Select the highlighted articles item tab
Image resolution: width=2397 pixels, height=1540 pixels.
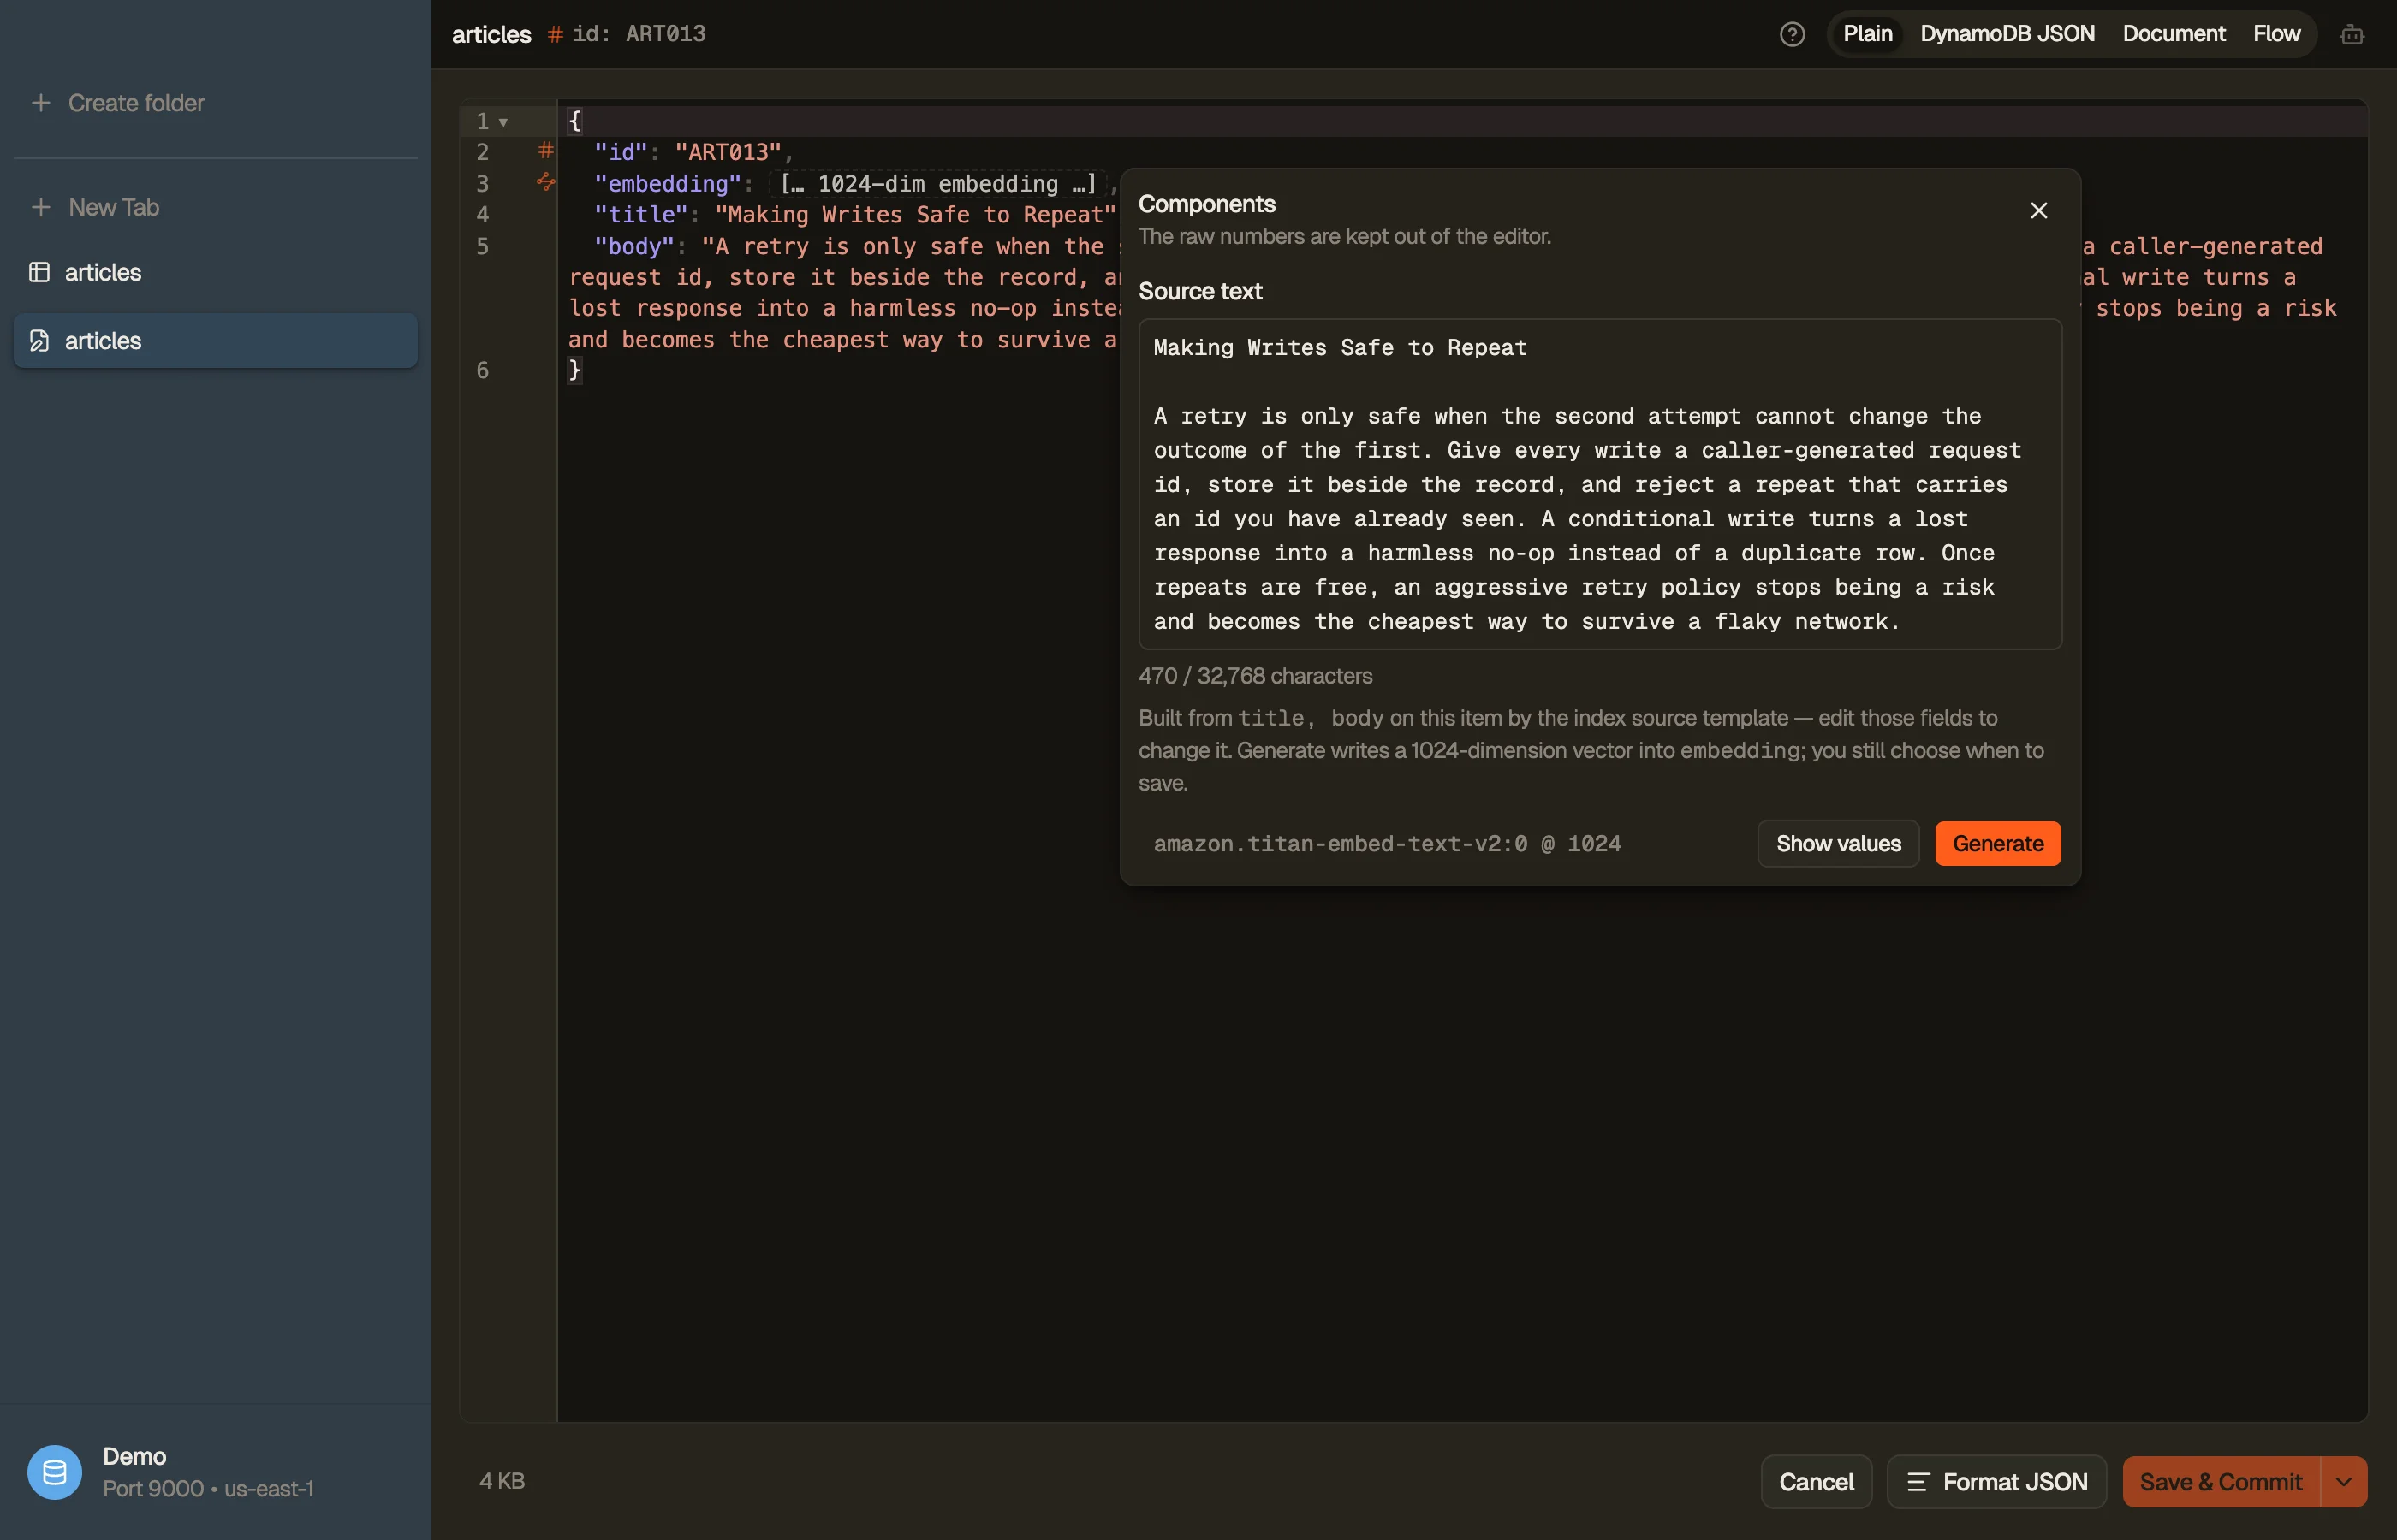point(215,340)
